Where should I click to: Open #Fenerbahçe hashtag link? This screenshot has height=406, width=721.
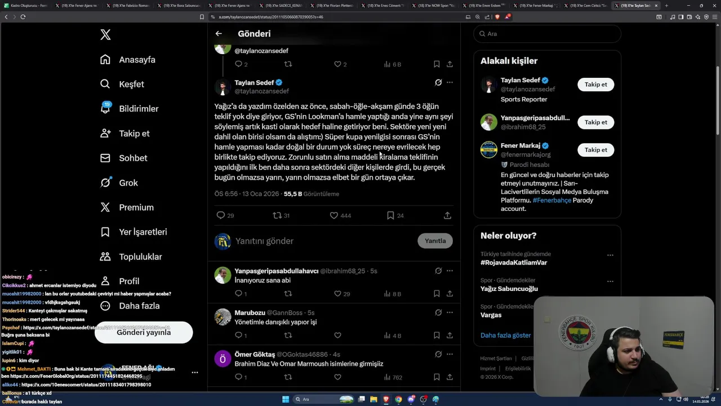(x=551, y=200)
